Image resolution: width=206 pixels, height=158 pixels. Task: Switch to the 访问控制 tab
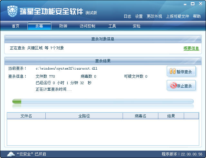coord(87,26)
